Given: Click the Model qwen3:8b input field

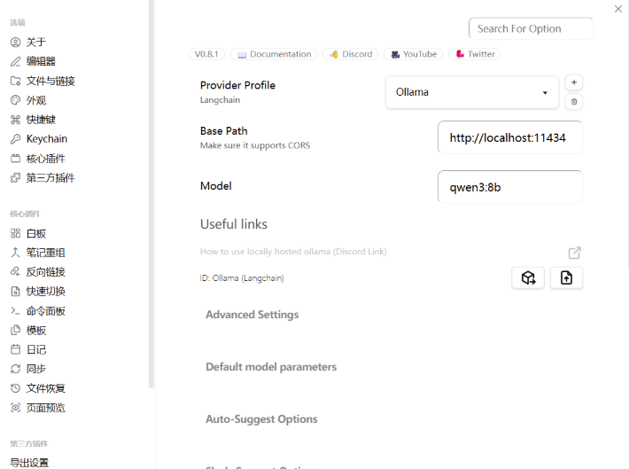Looking at the screenshot, I should [510, 187].
